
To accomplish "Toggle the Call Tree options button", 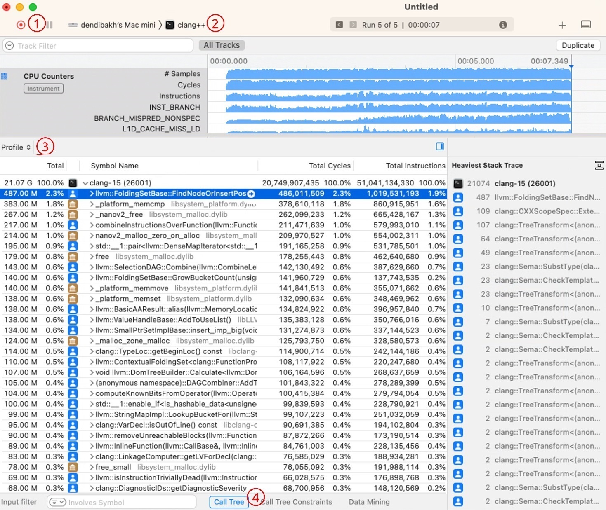I will tap(229, 502).
